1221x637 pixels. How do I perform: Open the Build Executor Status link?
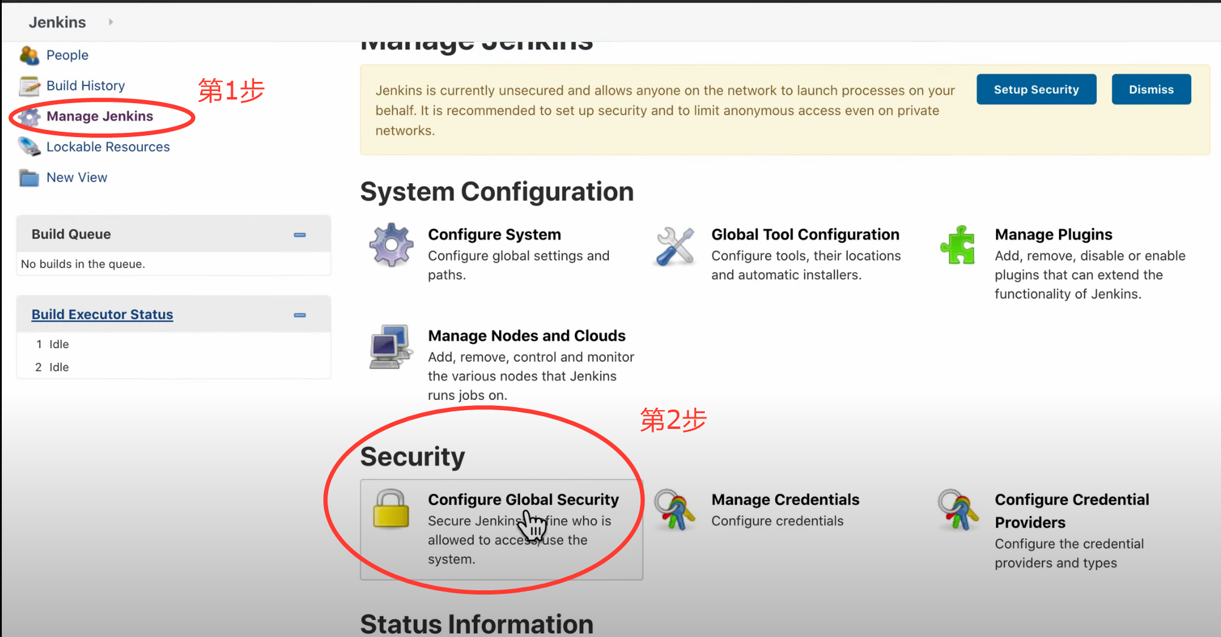coord(102,314)
